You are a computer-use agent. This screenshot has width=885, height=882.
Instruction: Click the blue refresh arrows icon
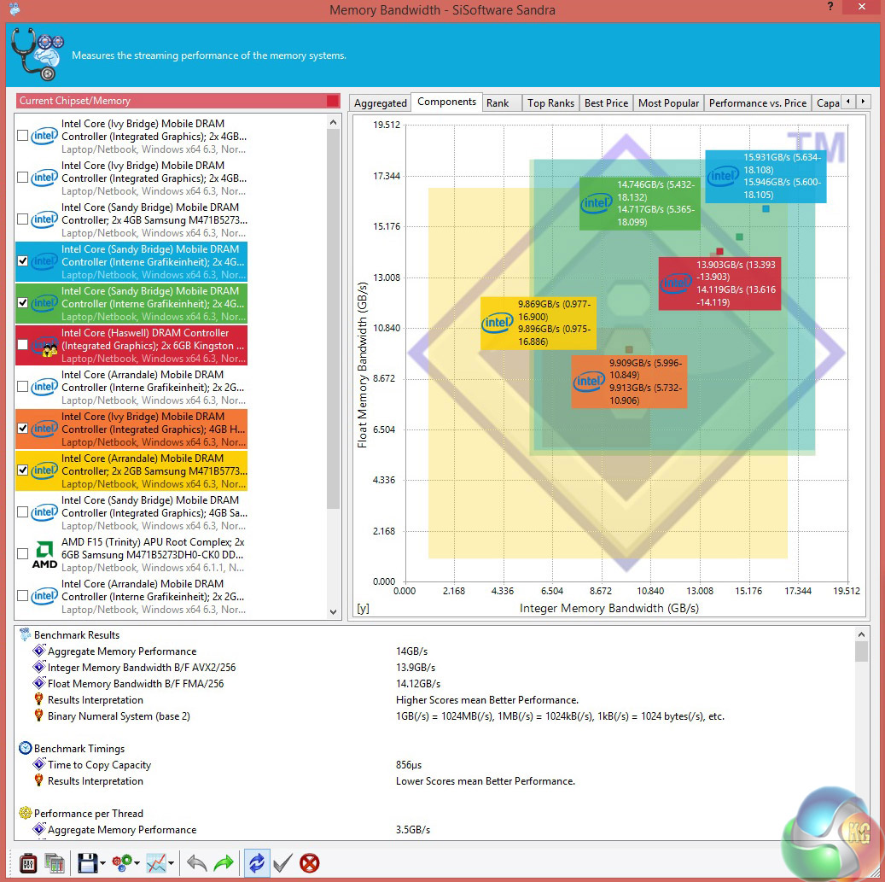pyautogui.click(x=256, y=863)
